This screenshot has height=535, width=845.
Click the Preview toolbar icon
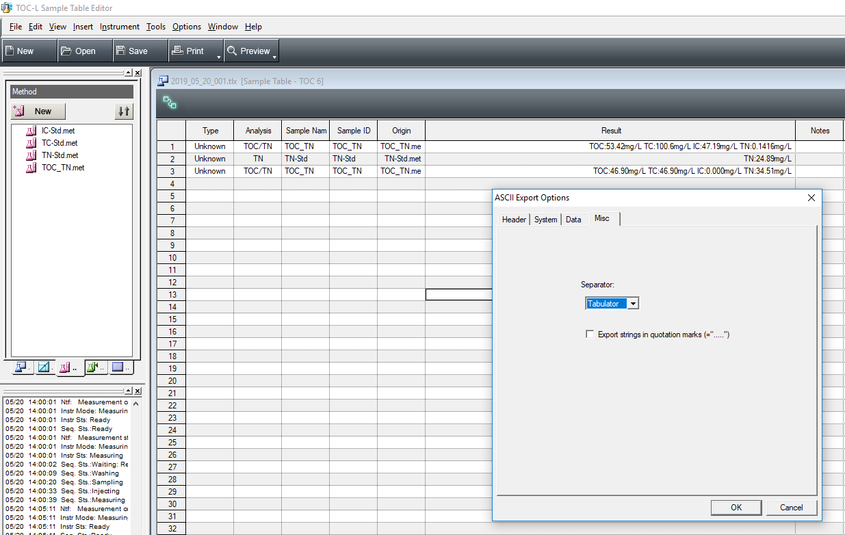pos(250,50)
